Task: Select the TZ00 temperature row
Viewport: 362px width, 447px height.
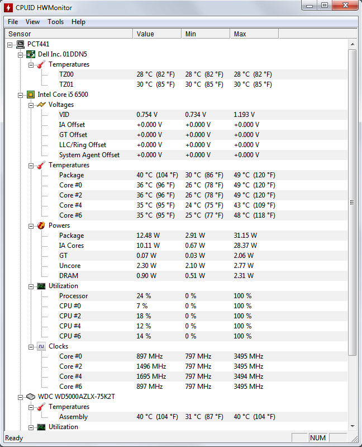Action: 203,74
